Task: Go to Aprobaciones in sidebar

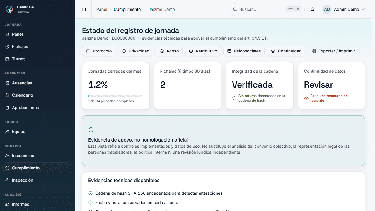Action: [x=37, y=108]
